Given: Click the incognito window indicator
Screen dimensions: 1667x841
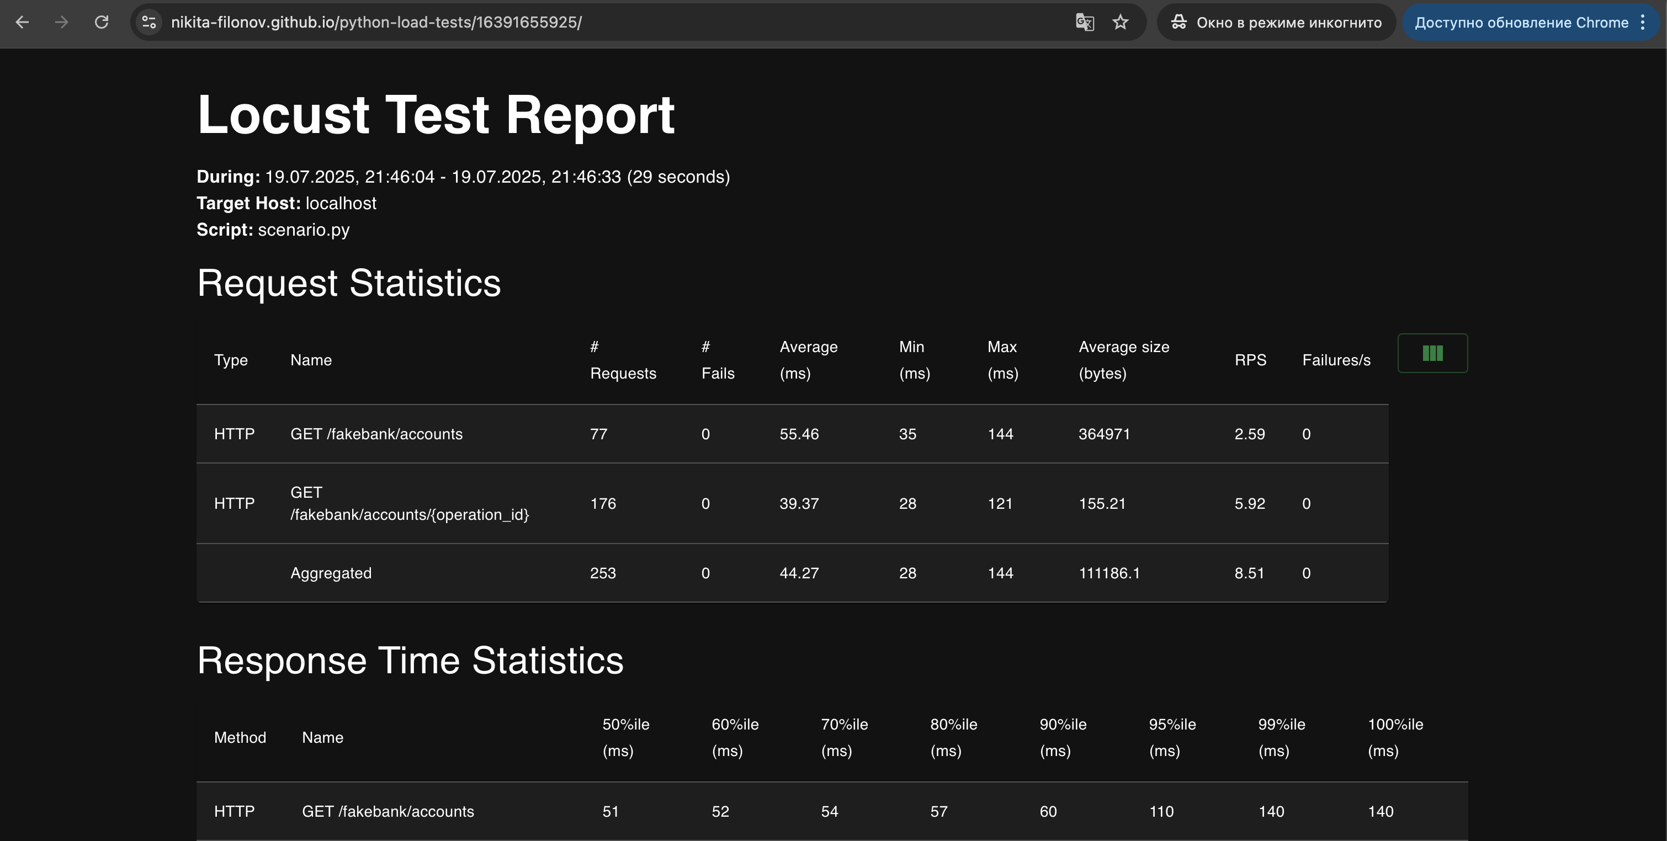Looking at the screenshot, I should (x=1276, y=23).
